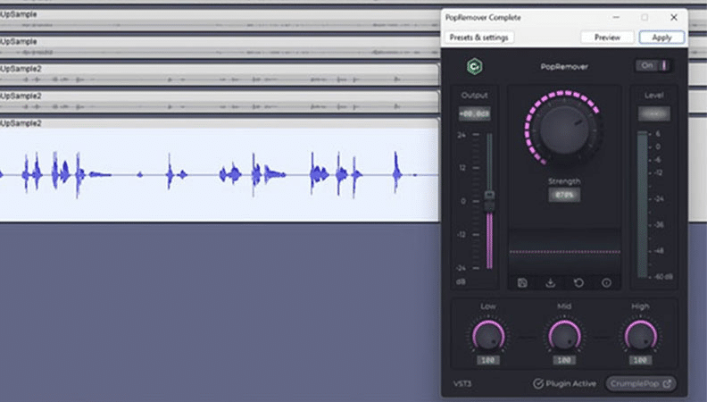Click the green CrumplePop hexagon logo
The image size is (707, 402).
click(x=474, y=66)
